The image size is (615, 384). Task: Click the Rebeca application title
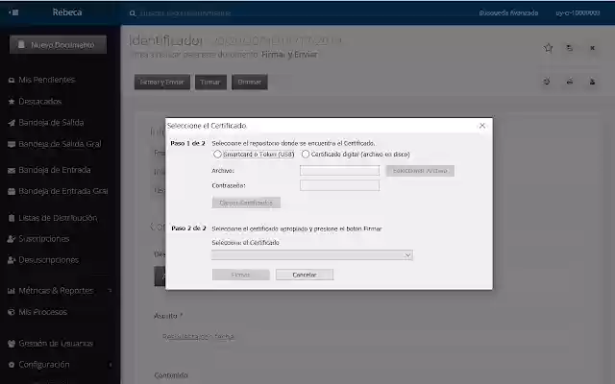pyautogui.click(x=67, y=12)
